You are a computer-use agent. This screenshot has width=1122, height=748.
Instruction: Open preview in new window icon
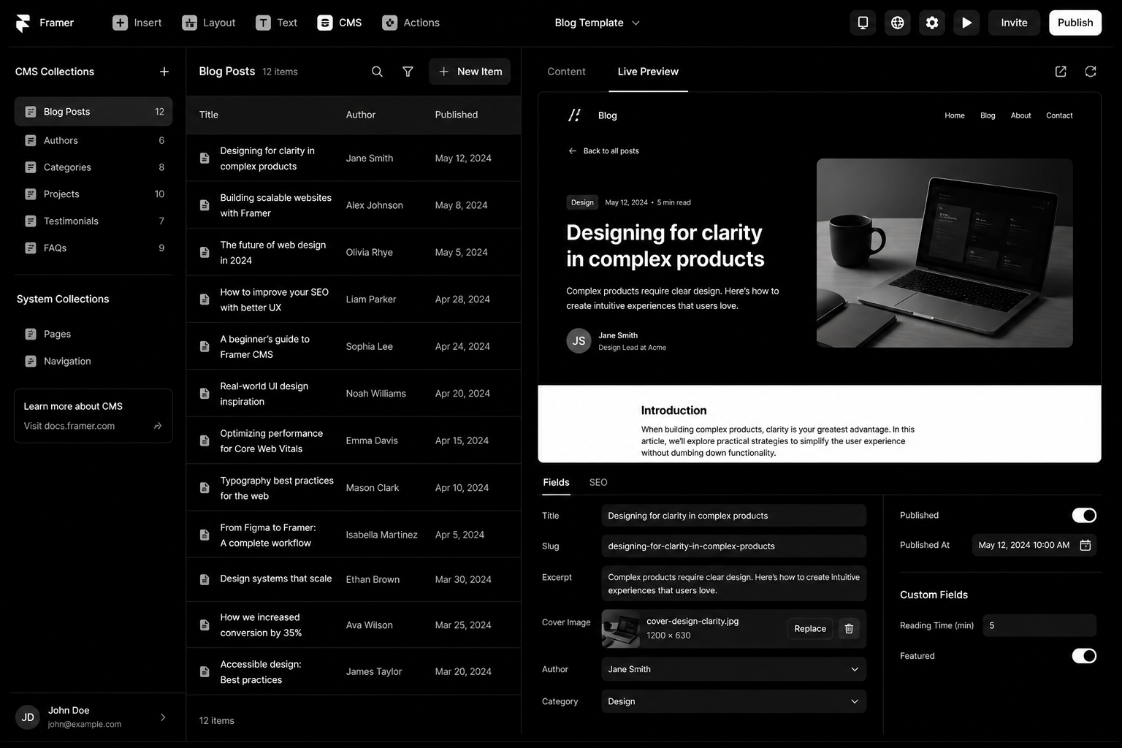click(1061, 72)
